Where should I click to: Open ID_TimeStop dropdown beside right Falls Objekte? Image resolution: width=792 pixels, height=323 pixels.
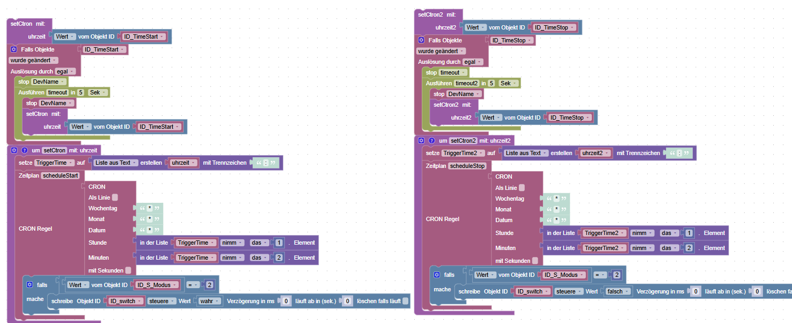point(512,40)
